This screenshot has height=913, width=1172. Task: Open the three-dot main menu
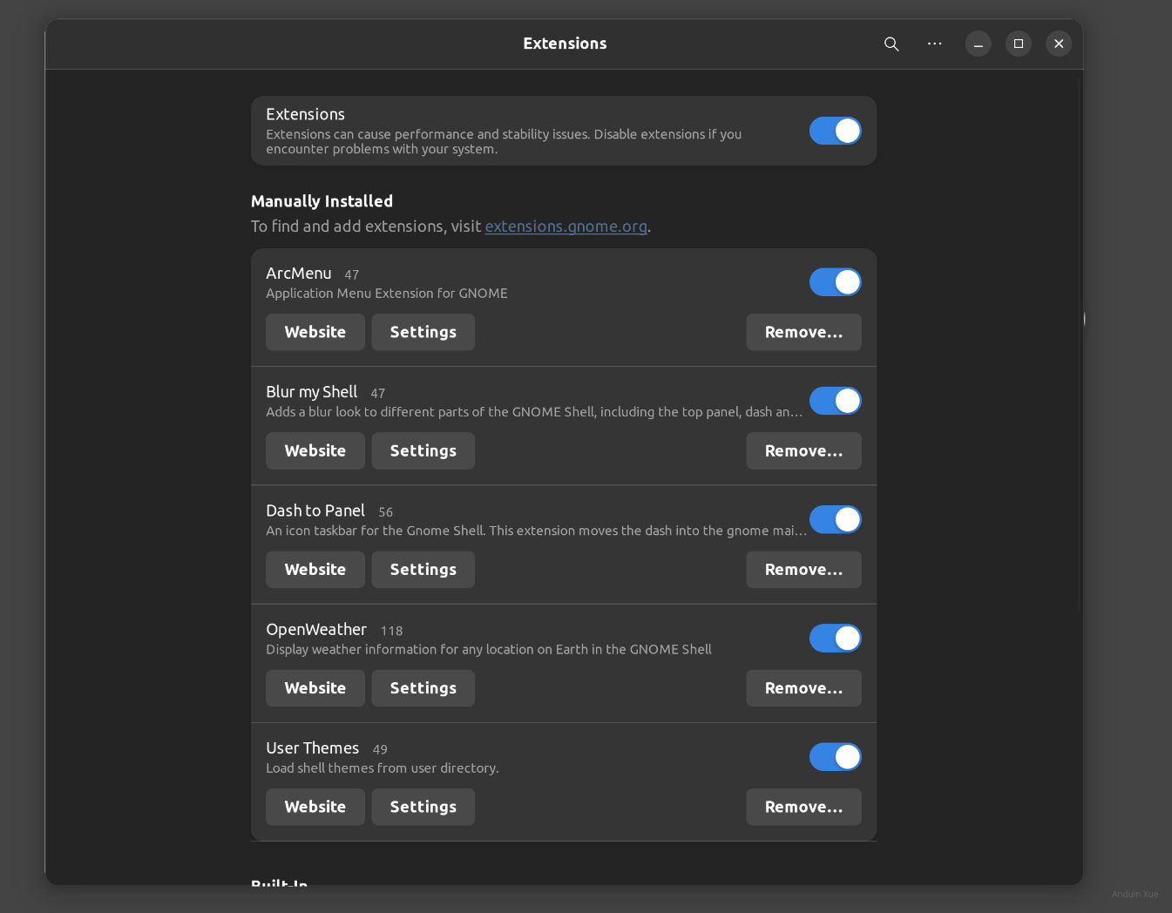pos(934,44)
